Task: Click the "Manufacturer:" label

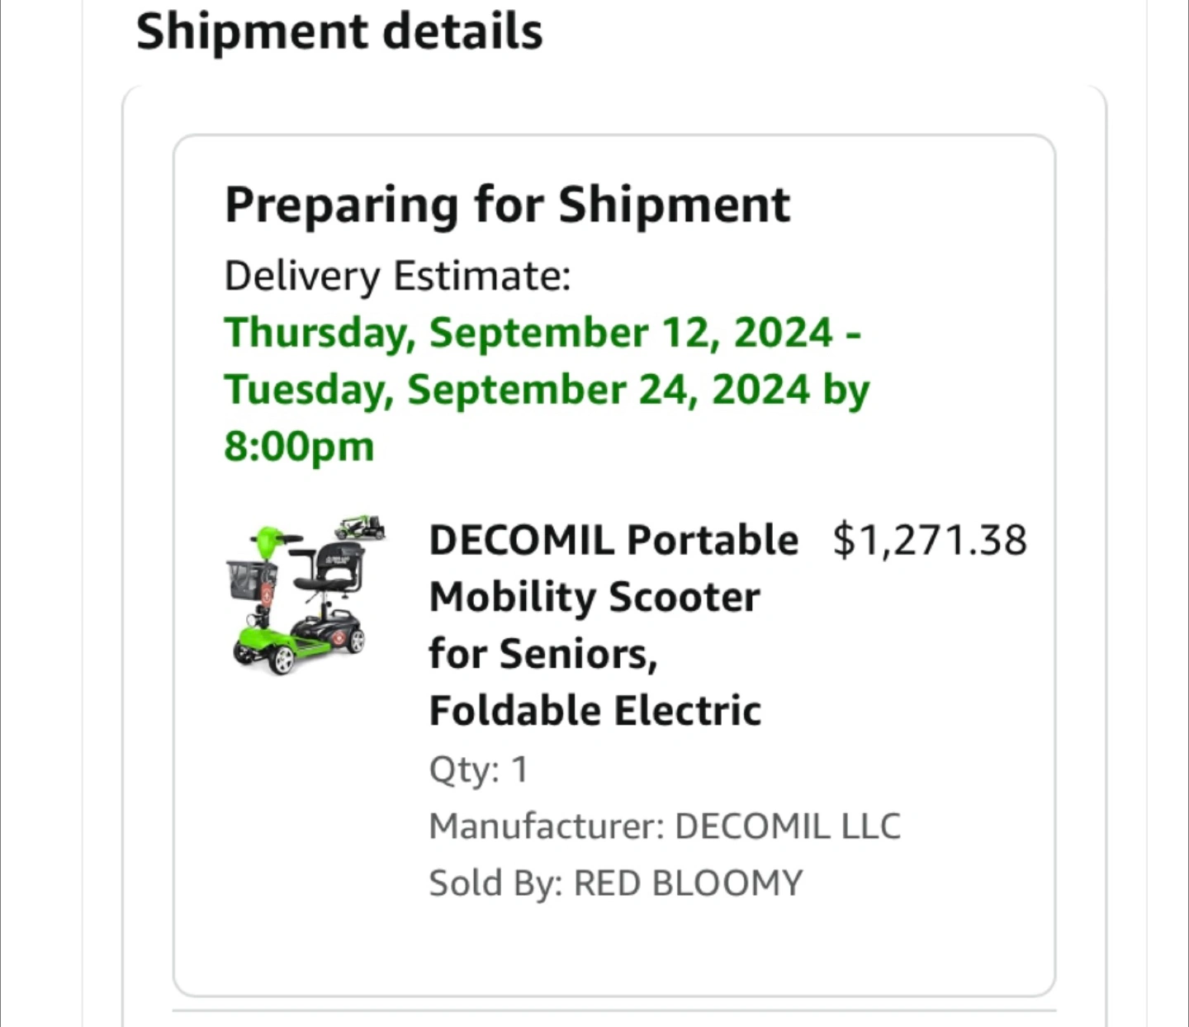Action: [x=547, y=826]
